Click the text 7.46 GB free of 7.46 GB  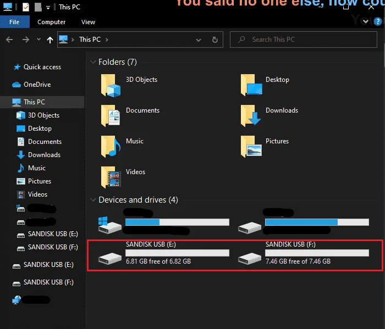tap(298, 261)
